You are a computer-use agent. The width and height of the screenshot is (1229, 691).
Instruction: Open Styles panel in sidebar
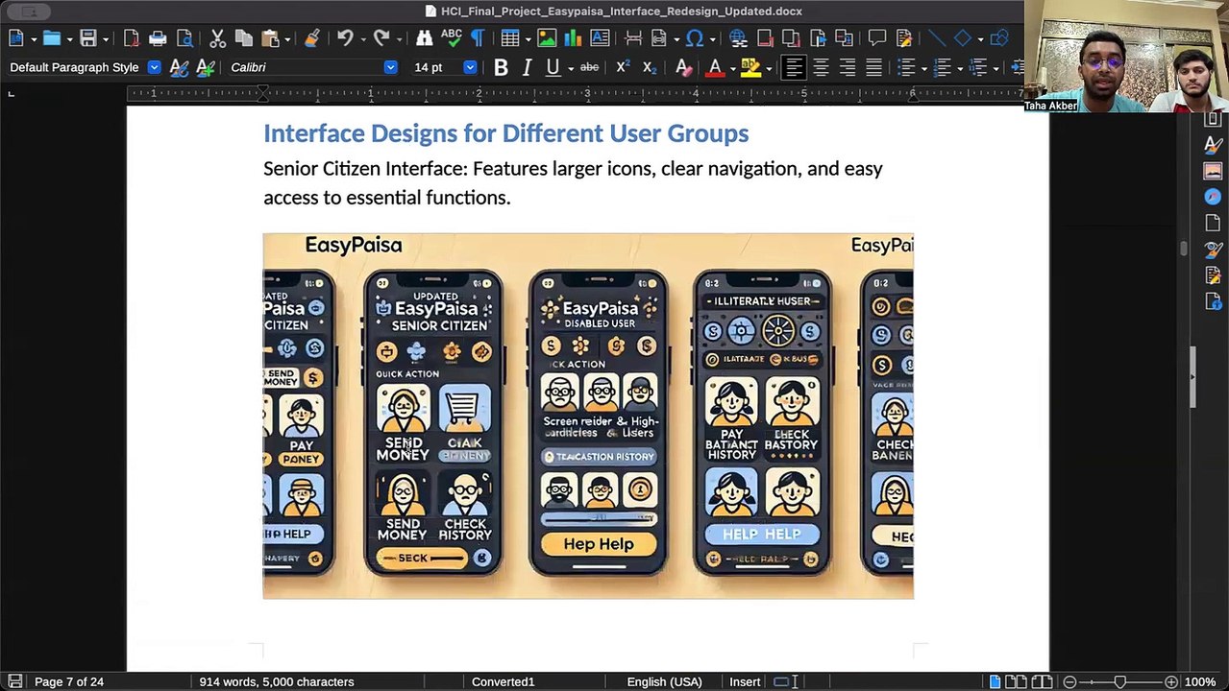pyautogui.click(x=1213, y=145)
